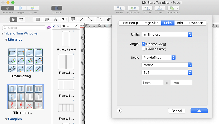This screenshot has width=219, height=124.
Task: Select the Ellipse shape tool
Action: pyautogui.click(x=47, y=19)
